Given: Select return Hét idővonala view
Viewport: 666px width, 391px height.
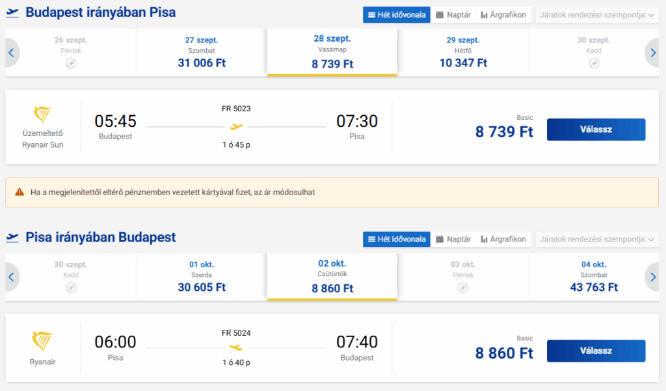Looking at the screenshot, I should click(397, 239).
